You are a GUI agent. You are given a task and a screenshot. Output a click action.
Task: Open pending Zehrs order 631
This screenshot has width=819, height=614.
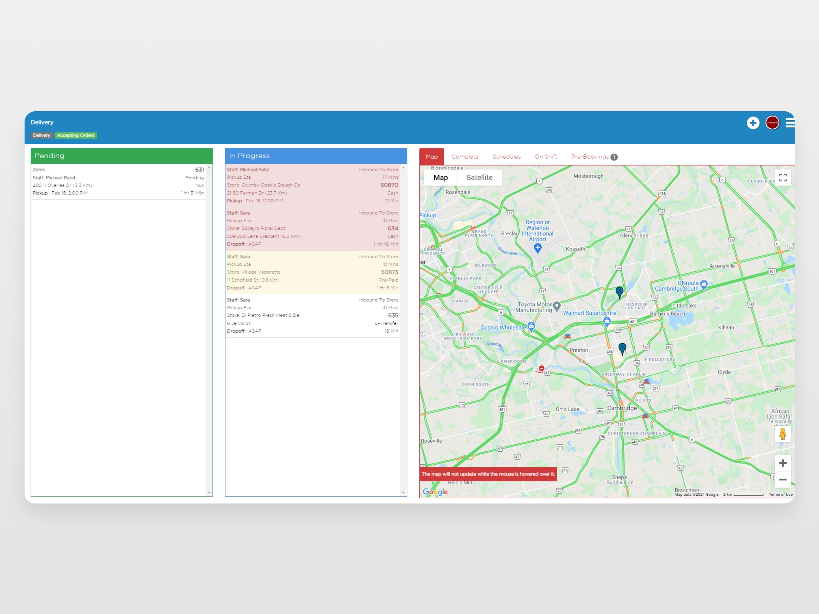point(118,181)
